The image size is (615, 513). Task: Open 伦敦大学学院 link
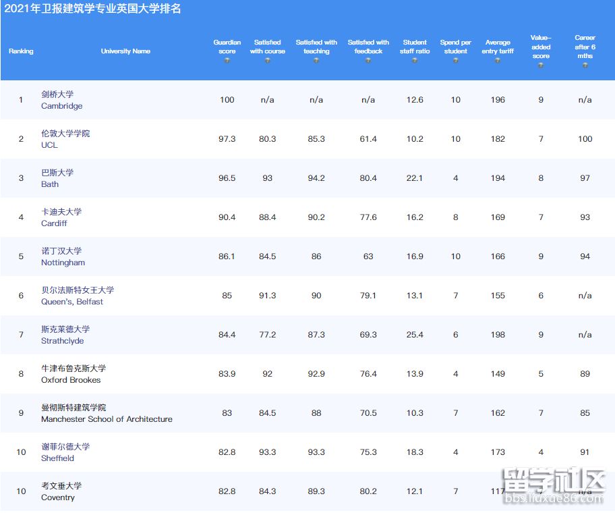[65, 134]
